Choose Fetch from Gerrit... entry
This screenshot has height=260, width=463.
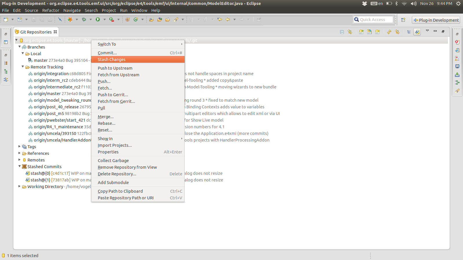tap(138, 101)
